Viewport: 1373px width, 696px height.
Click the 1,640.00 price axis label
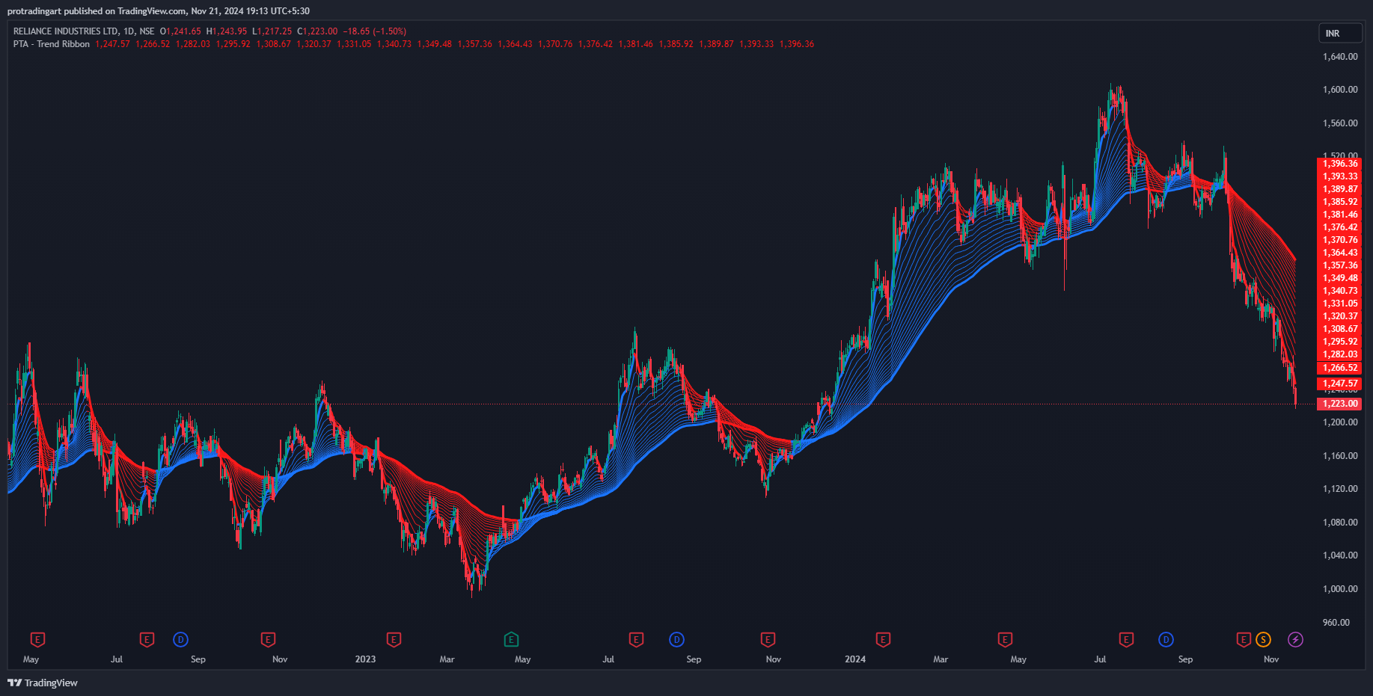point(1340,57)
